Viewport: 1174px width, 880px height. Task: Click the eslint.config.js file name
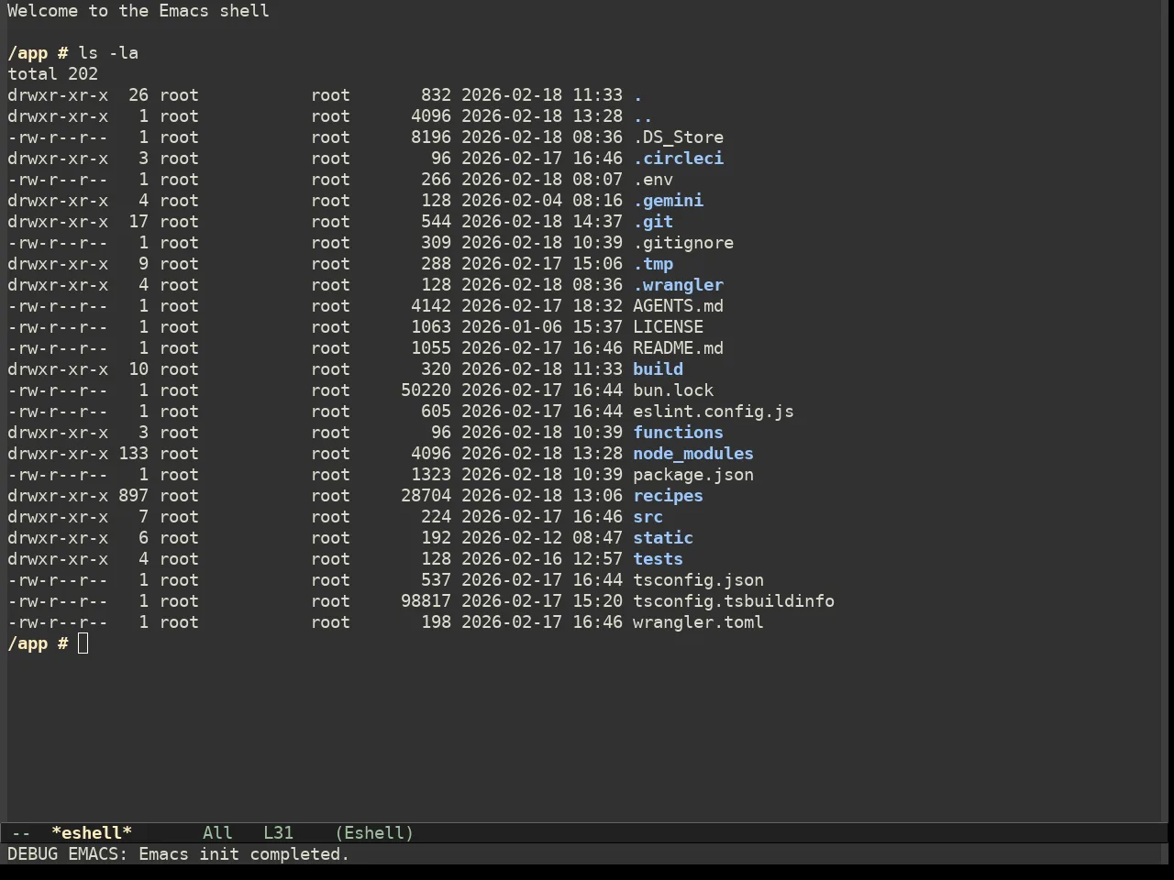(714, 412)
